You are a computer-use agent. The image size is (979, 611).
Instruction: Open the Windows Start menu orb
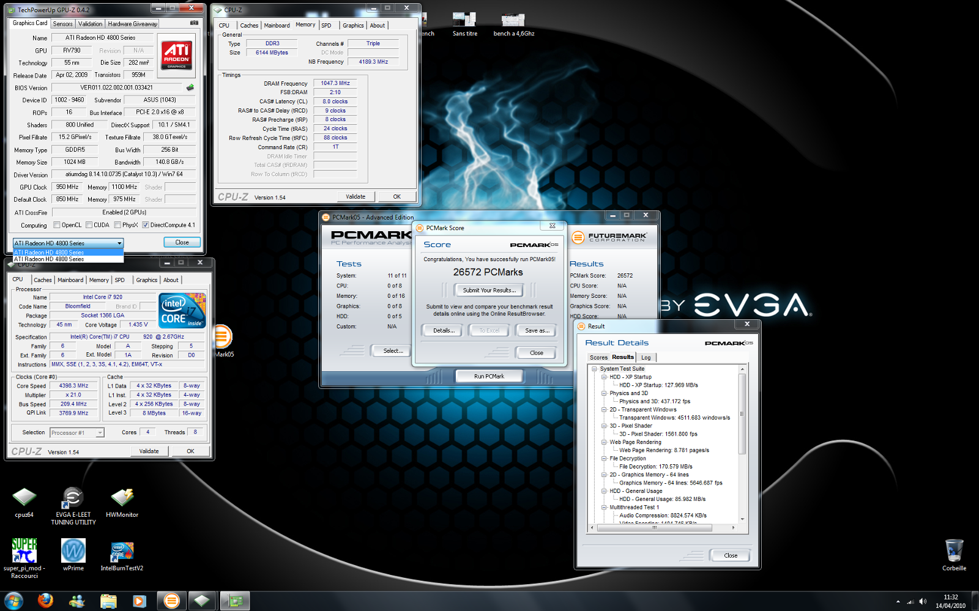[x=13, y=601]
